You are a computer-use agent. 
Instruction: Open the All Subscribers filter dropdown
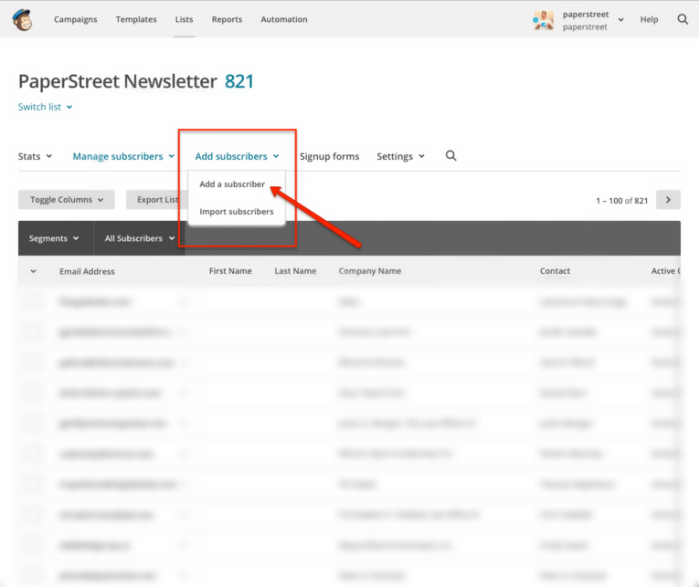click(x=140, y=238)
